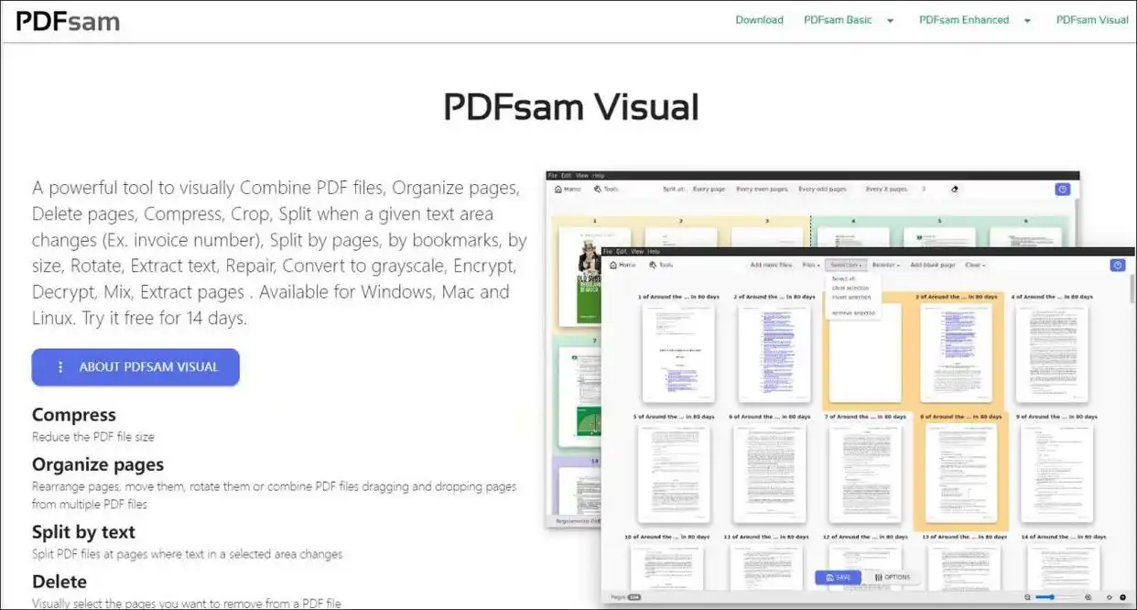The height and width of the screenshot is (610, 1137).
Task: Click the zoom in magnifier icon
Action: click(1088, 597)
